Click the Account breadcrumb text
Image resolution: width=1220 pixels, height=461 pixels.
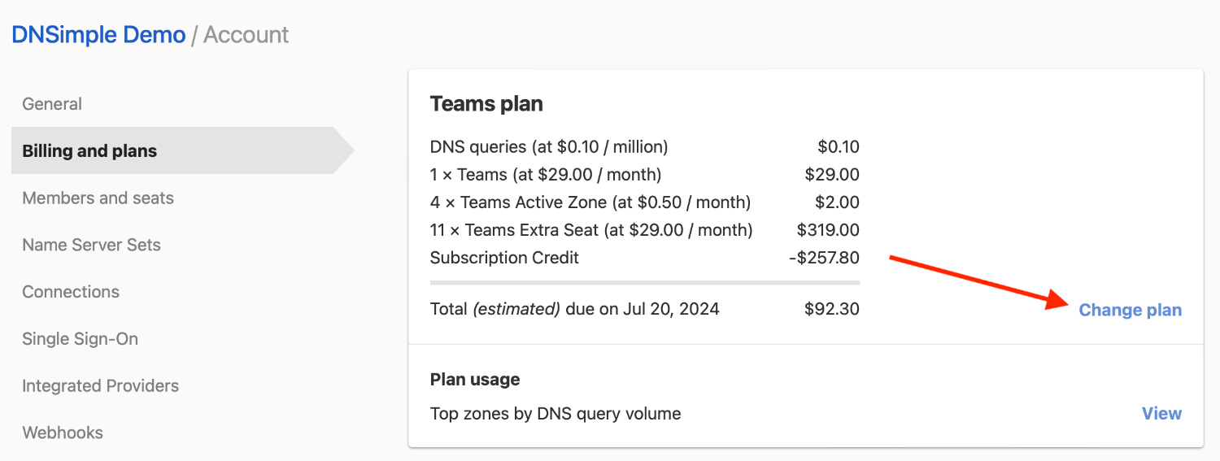246,35
